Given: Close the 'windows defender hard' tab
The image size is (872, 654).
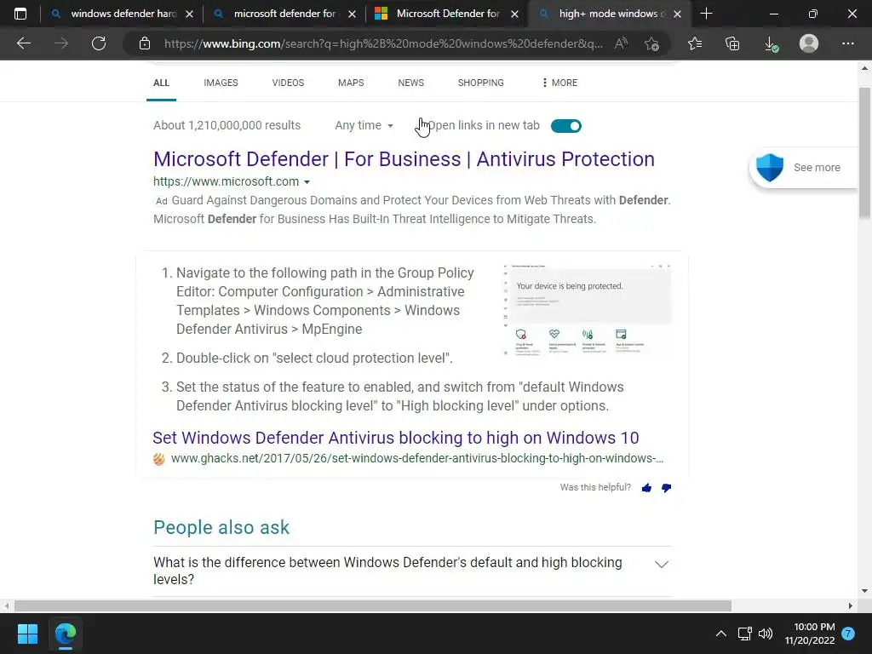Looking at the screenshot, I should [x=189, y=14].
